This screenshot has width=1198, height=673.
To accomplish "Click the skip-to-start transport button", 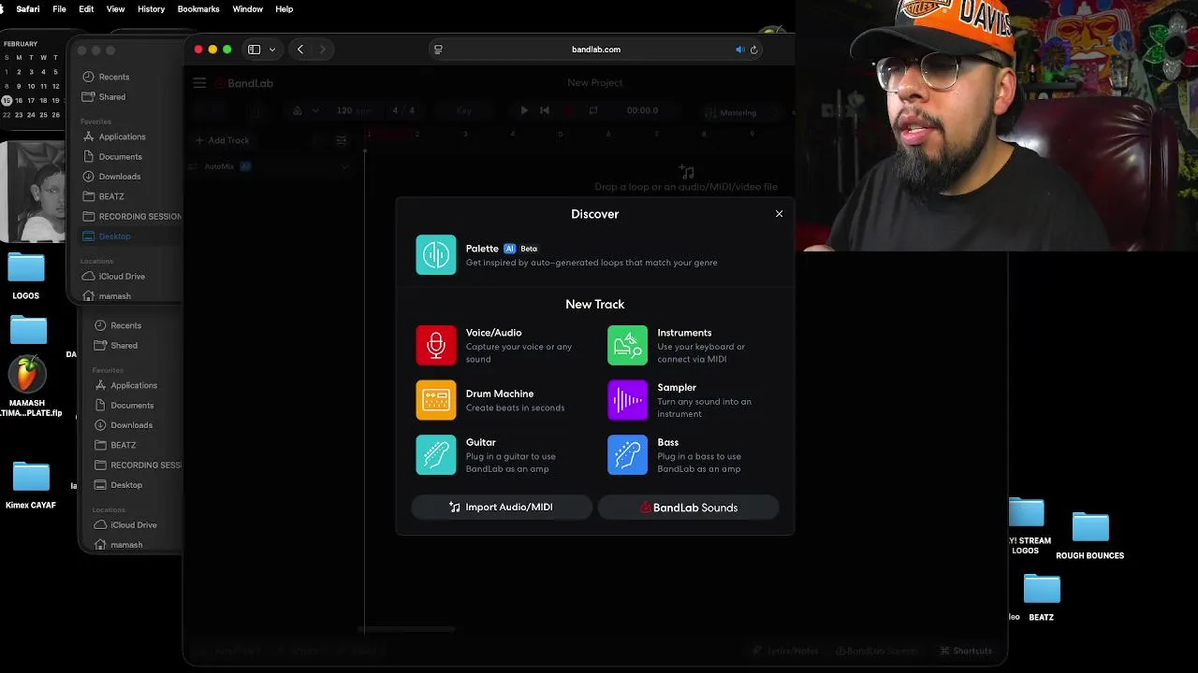I will click(545, 110).
